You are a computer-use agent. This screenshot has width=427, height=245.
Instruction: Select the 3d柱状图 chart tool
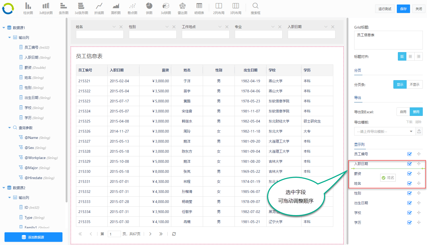point(46,8)
